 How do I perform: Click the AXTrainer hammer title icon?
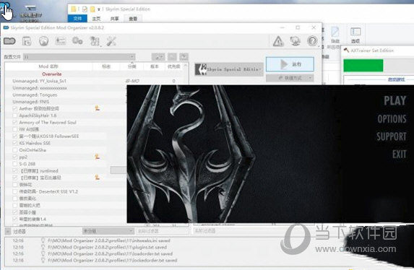(346, 50)
